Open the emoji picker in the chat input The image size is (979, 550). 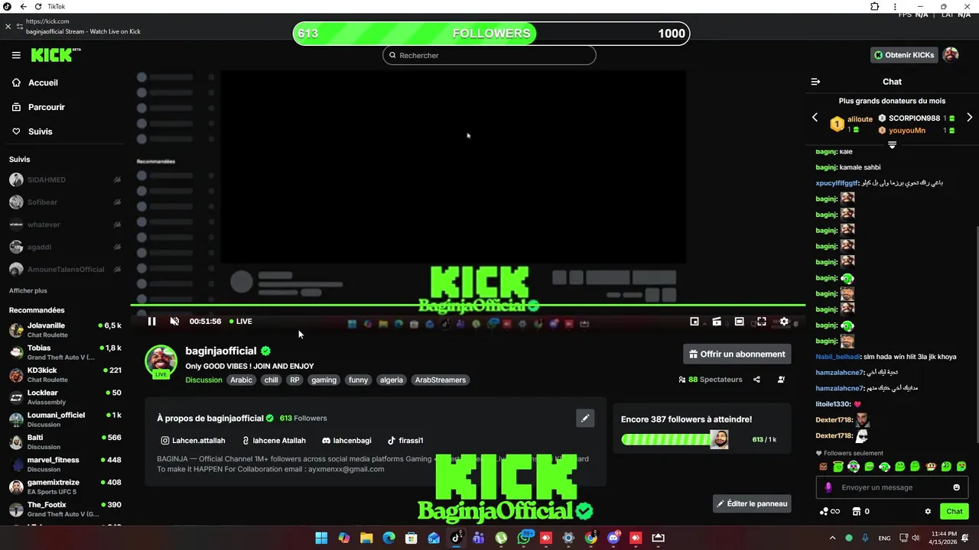[956, 487]
